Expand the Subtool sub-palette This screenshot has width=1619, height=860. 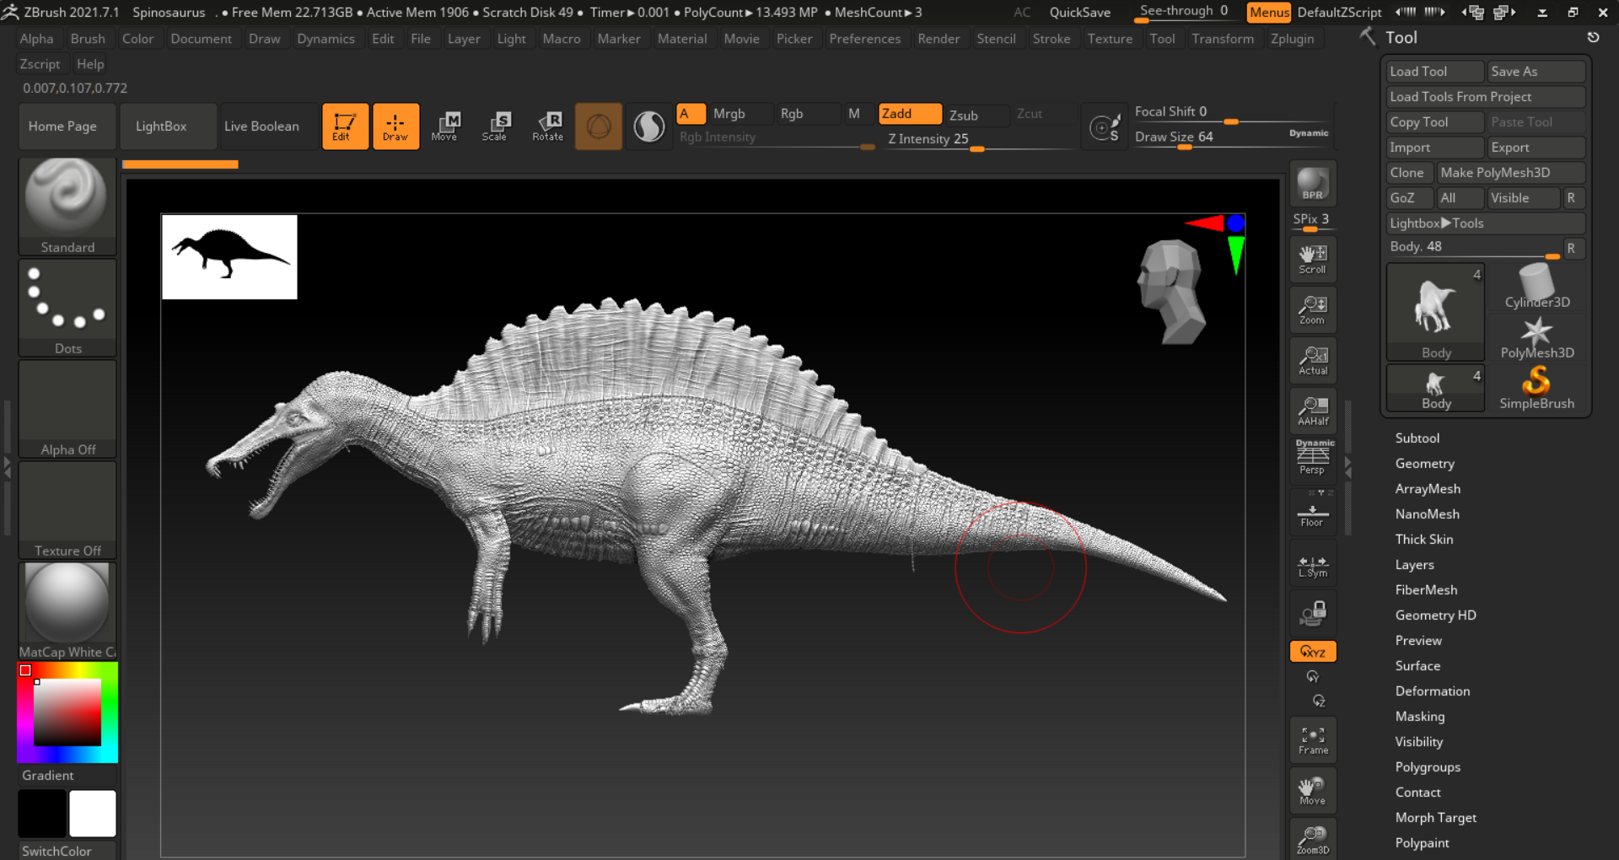1417,438
